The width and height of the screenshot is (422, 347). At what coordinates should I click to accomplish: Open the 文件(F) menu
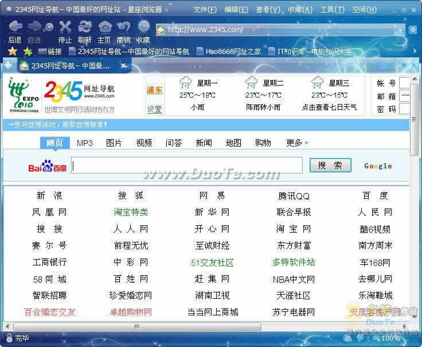click(205, 10)
